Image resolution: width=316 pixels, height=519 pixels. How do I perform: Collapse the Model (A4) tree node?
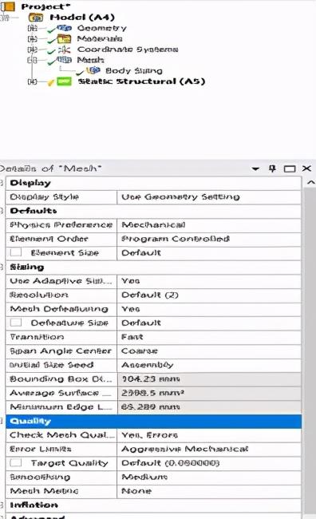pyautogui.click(x=5, y=18)
